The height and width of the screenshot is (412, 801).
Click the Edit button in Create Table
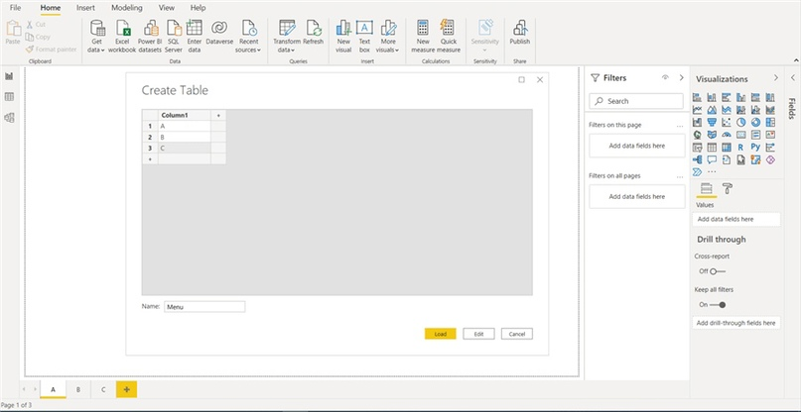click(478, 334)
